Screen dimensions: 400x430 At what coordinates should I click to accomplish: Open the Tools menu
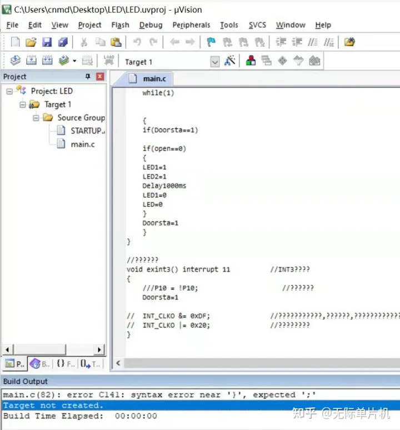(x=229, y=25)
